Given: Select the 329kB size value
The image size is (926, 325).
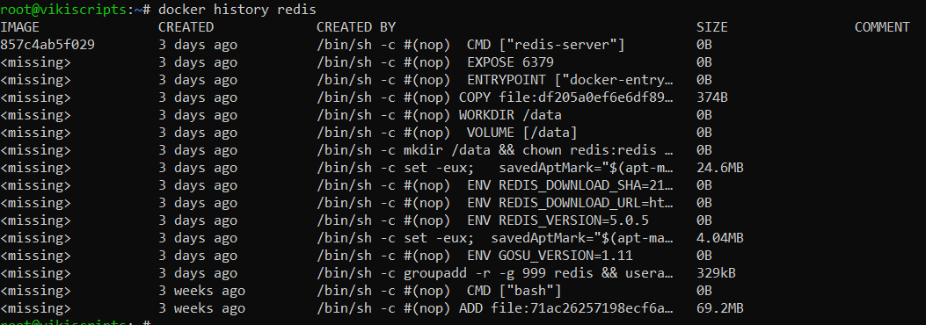Looking at the screenshot, I should coord(716,274).
